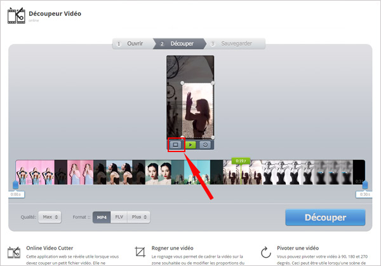
Task: Select the MP4 format option
Action: click(101, 218)
